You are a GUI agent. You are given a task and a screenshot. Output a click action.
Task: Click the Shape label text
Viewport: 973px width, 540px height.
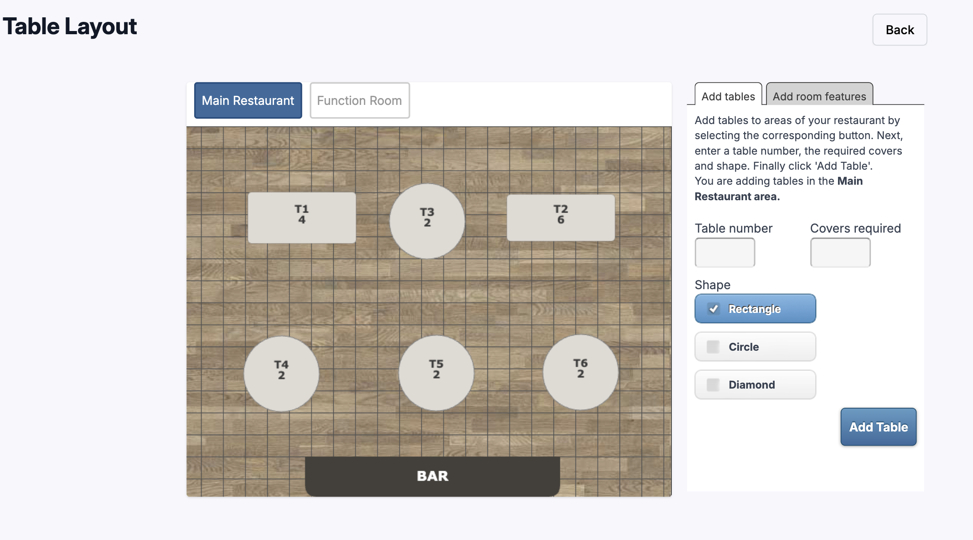point(712,285)
